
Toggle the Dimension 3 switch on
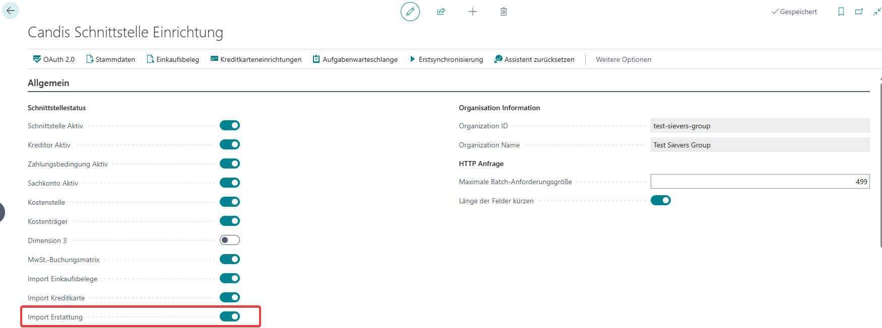(x=230, y=240)
